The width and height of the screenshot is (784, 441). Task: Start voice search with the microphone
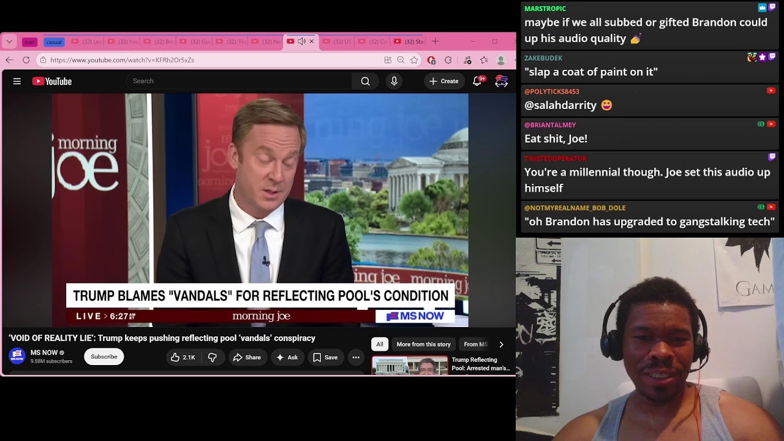pos(394,81)
